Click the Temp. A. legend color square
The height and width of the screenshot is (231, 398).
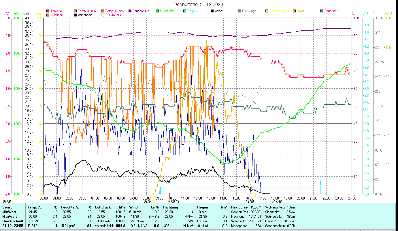pyautogui.click(x=48, y=11)
